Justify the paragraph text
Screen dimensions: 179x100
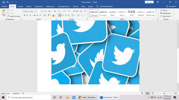[x=69, y=15]
